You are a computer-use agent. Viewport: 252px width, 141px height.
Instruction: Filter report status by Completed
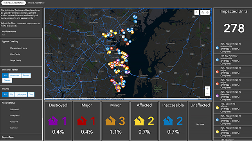[x=15, y=116]
